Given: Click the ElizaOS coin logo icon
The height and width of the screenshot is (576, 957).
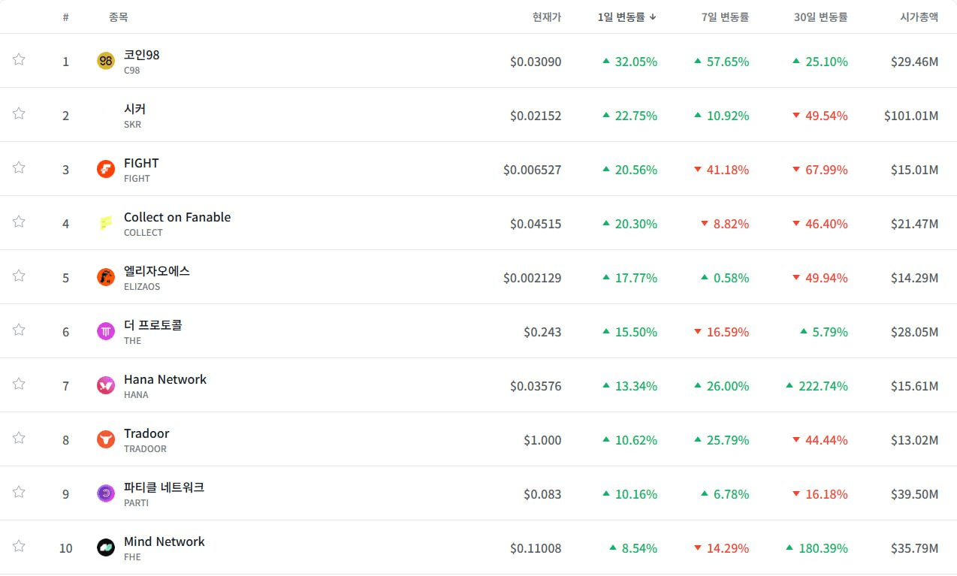Looking at the screenshot, I should coord(106,277).
